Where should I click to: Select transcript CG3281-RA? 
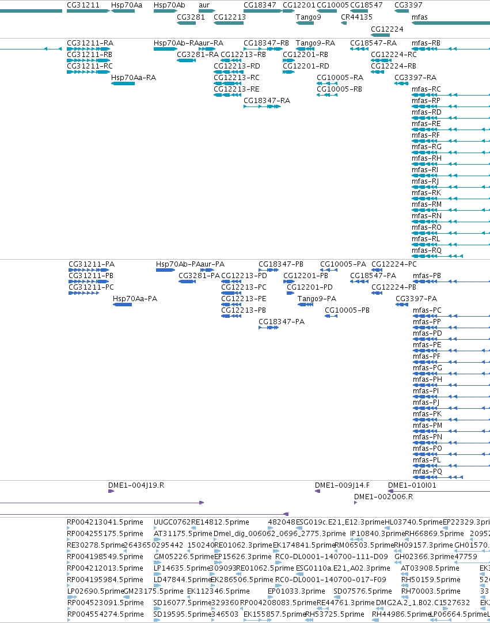186,60
